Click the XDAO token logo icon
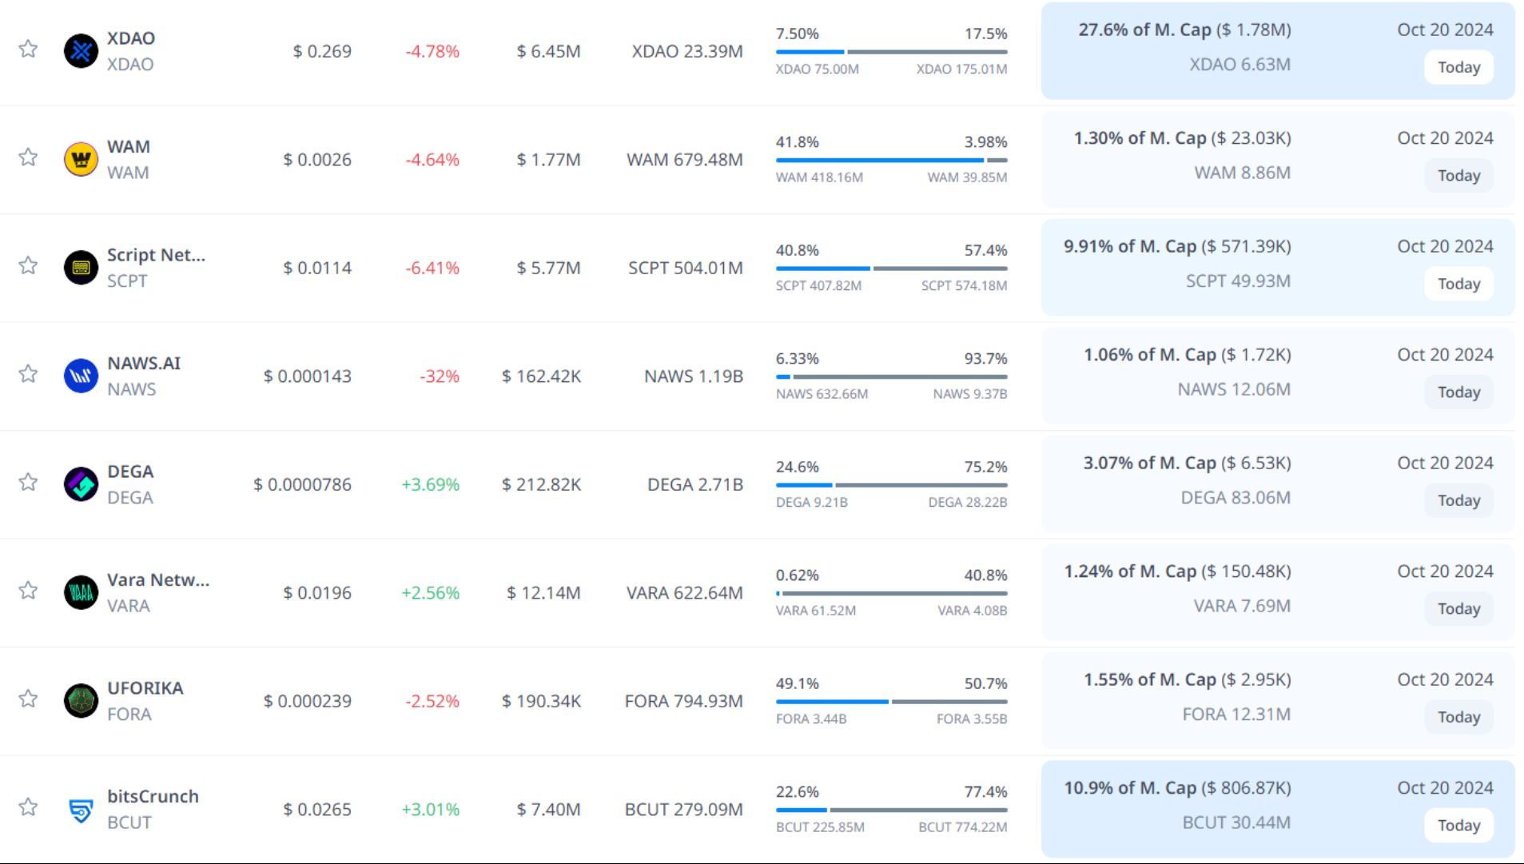This screenshot has width=1524, height=864. pyautogui.click(x=81, y=51)
